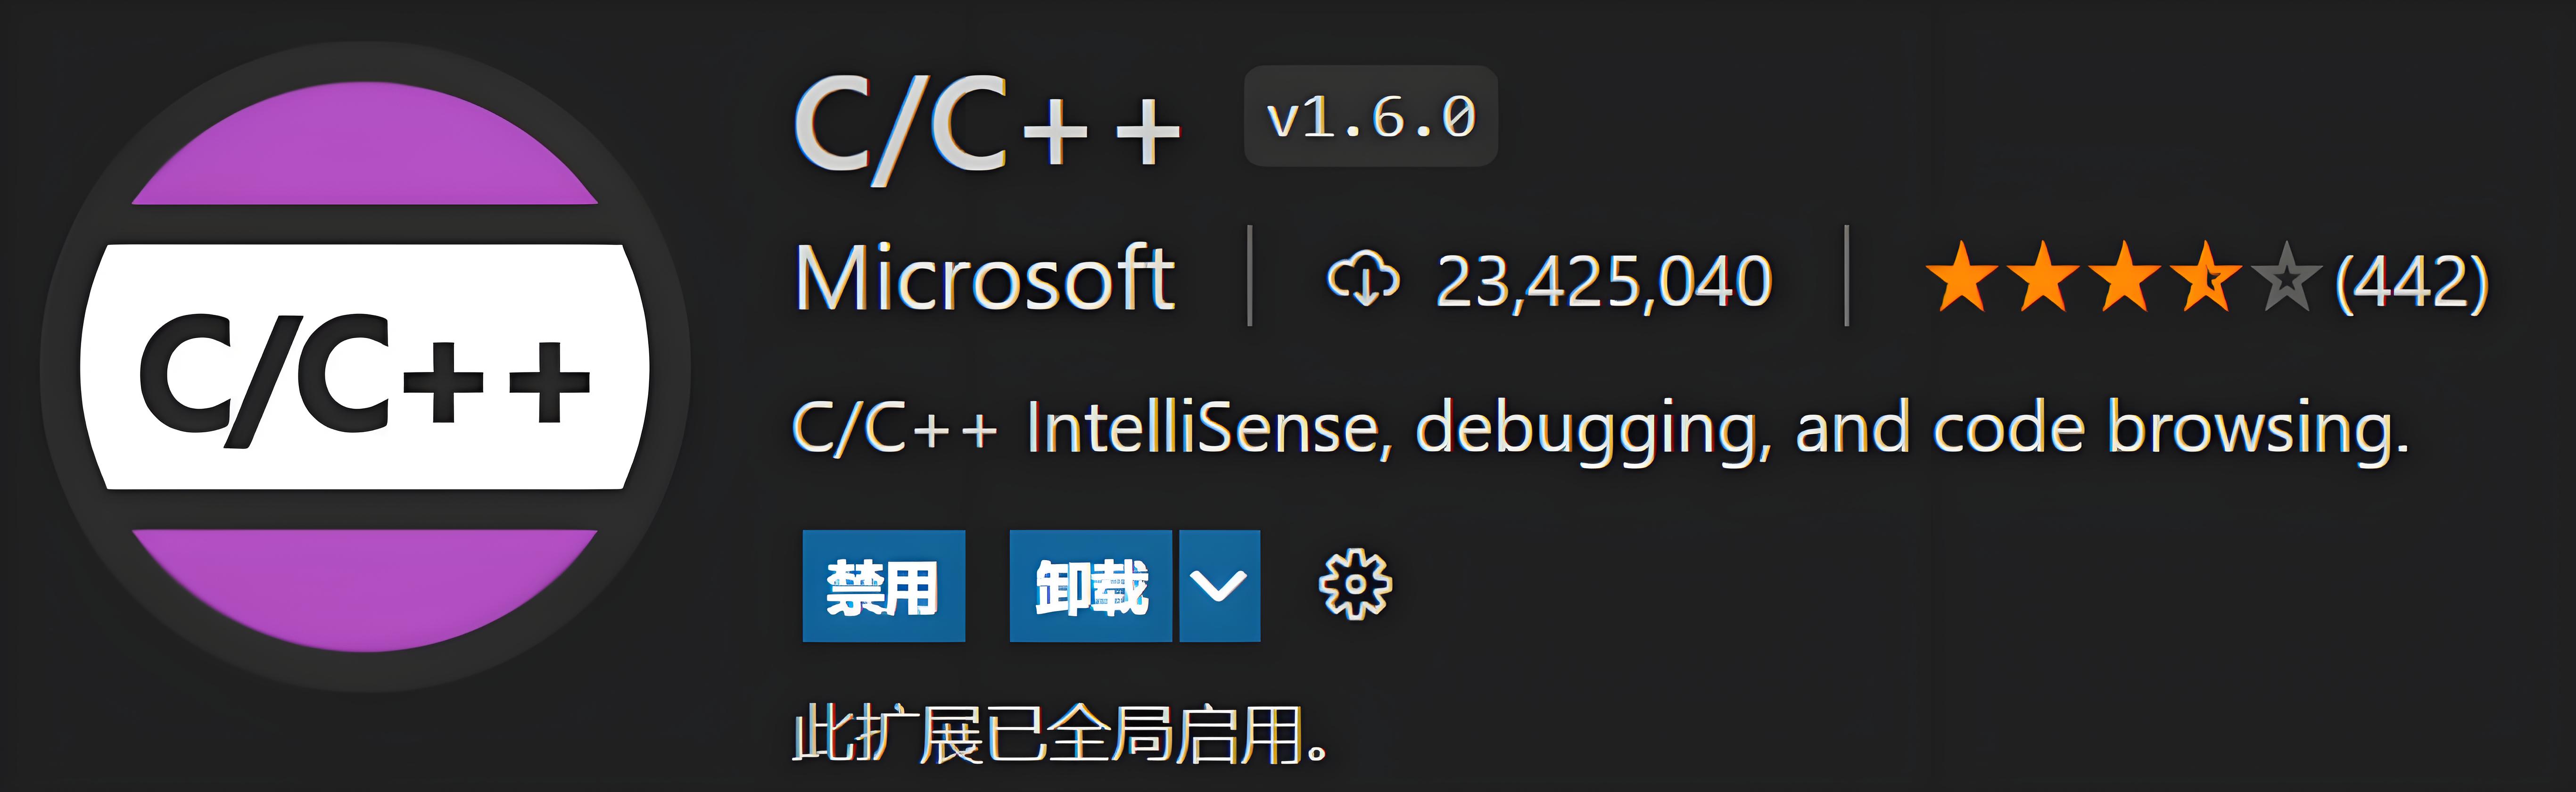
Task: Click the (442) review count
Action: (2411, 281)
